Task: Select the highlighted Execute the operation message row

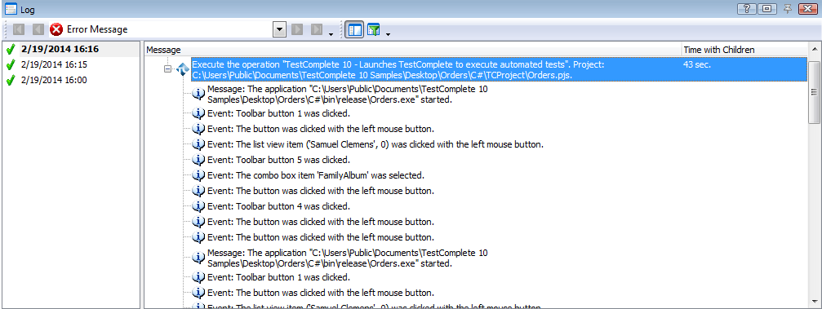Action: [x=499, y=69]
